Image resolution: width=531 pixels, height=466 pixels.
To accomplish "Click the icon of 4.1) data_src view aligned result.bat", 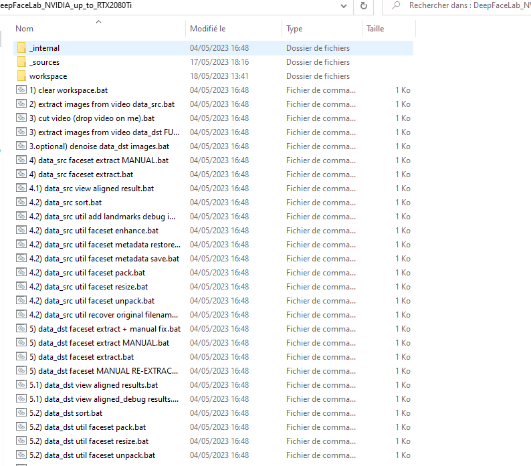I will click(x=21, y=188).
